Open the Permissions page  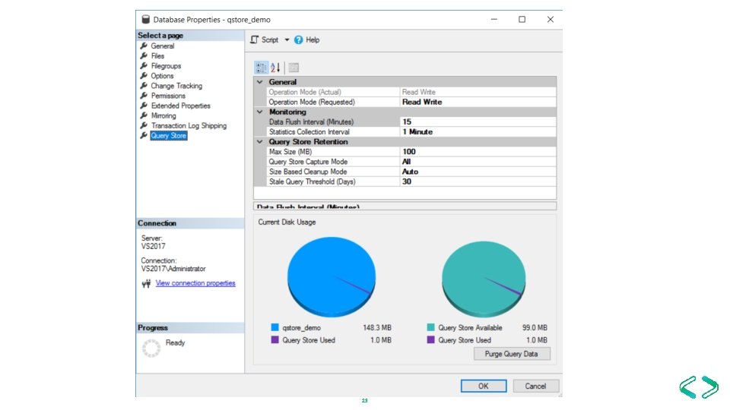pyautogui.click(x=168, y=96)
